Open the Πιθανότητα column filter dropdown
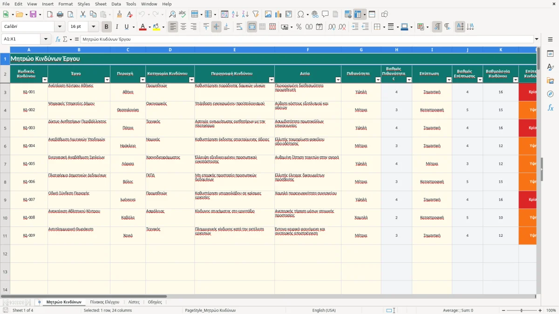The image size is (559, 314). click(378, 80)
